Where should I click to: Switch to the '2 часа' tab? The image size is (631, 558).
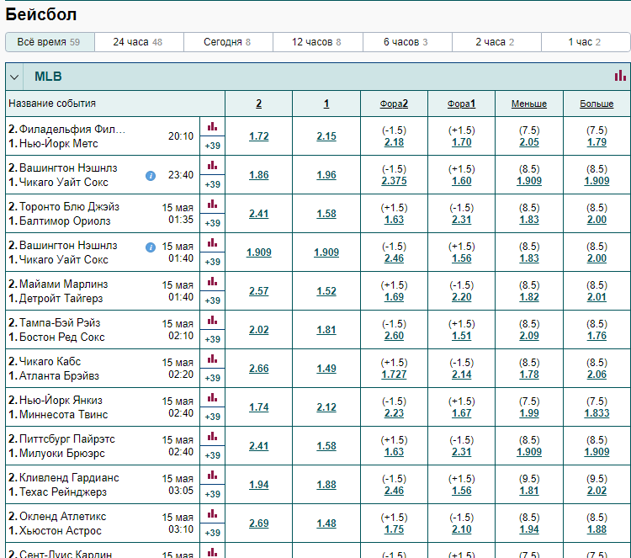click(x=496, y=42)
